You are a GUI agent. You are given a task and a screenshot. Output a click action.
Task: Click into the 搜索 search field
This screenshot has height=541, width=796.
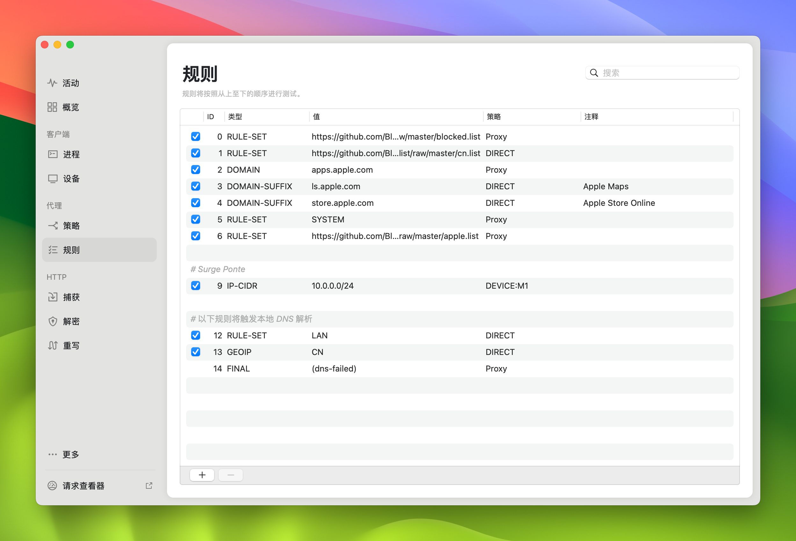click(662, 73)
